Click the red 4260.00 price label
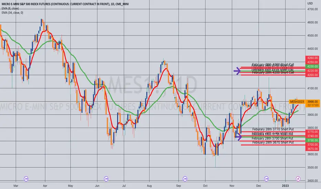The image size is (321, 189). tap(312, 58)
